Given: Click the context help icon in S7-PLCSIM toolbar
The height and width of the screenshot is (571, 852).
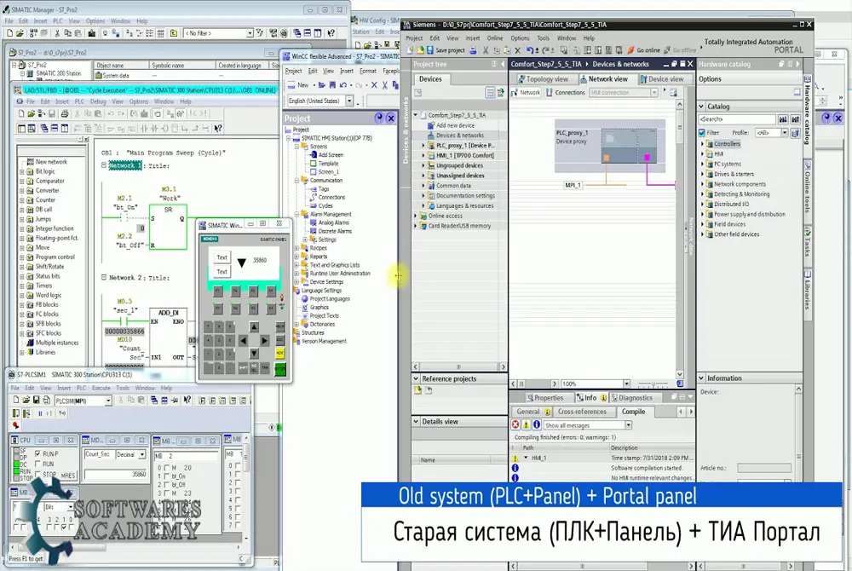Looking at the screenshot, I should (x=187, y=401).
